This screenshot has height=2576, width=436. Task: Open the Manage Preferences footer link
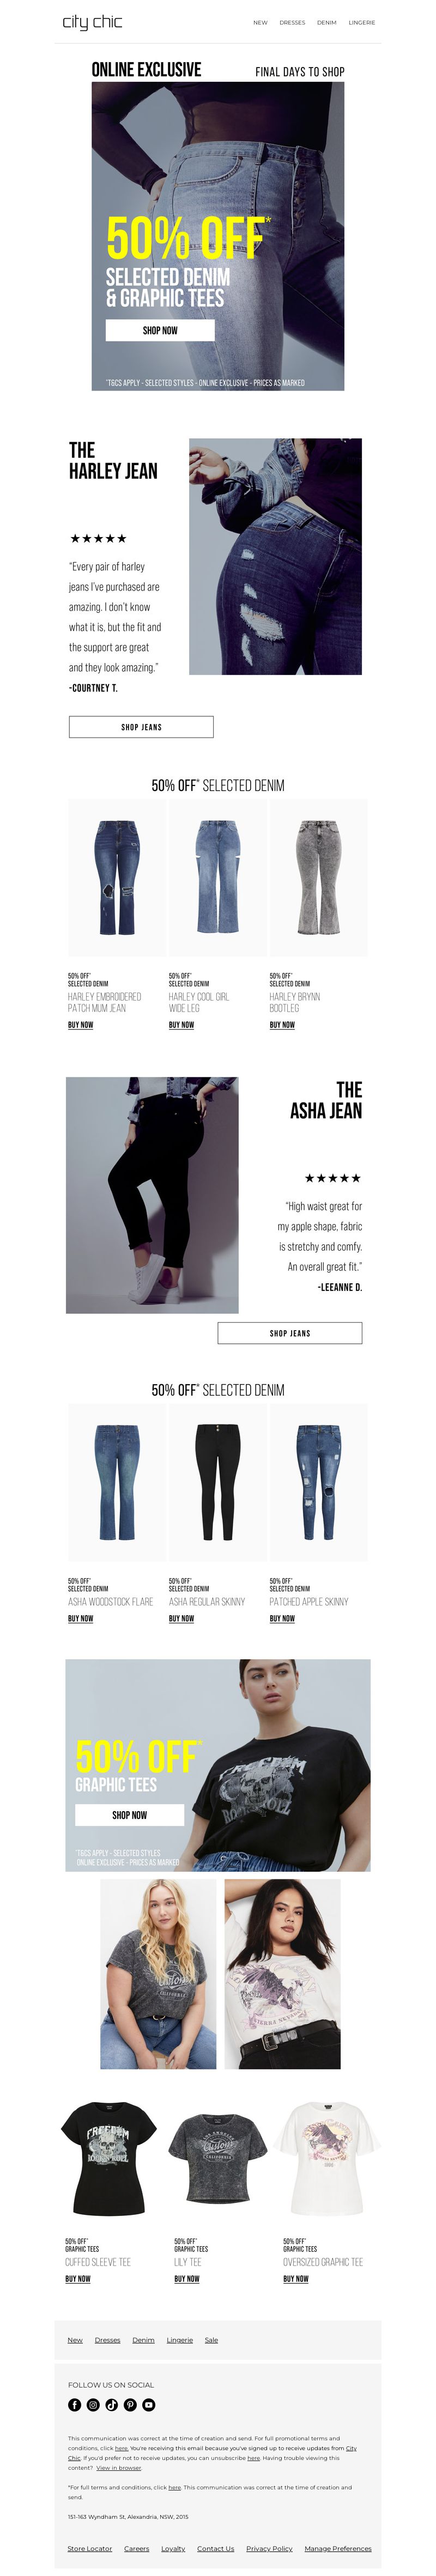tap(338, 2548)
